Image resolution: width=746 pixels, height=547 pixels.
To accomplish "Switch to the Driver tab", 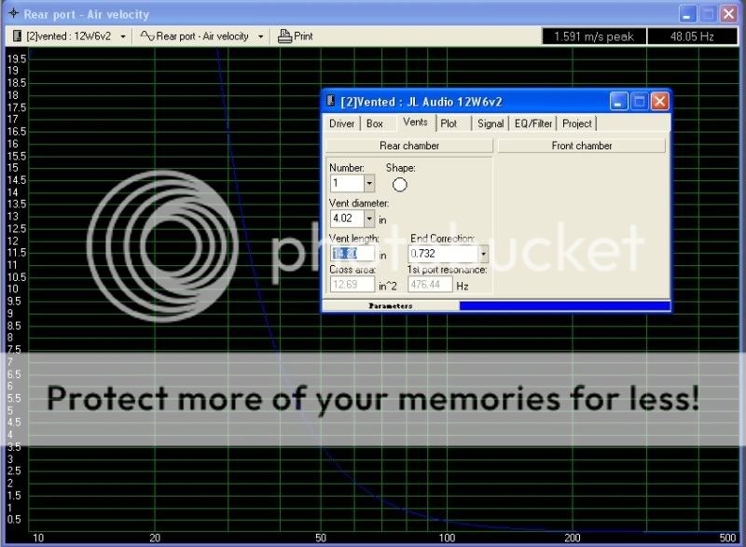I will [342, 123].
